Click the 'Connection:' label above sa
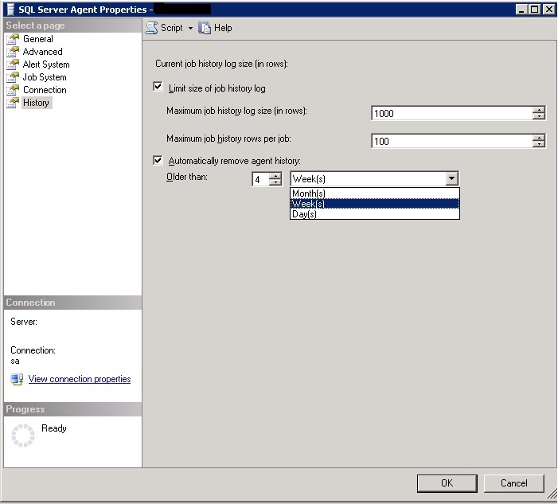558x504 pixels. click(x=33, y=350)
